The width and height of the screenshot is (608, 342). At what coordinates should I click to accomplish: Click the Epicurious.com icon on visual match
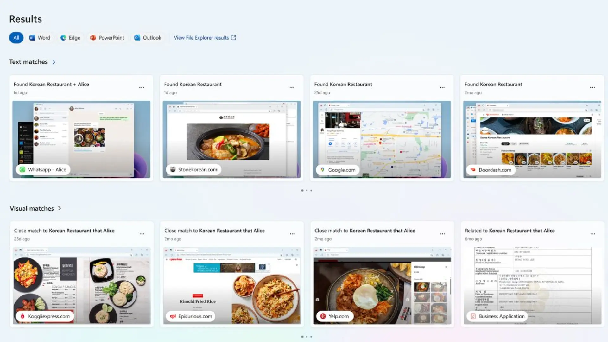coord(173,316)
